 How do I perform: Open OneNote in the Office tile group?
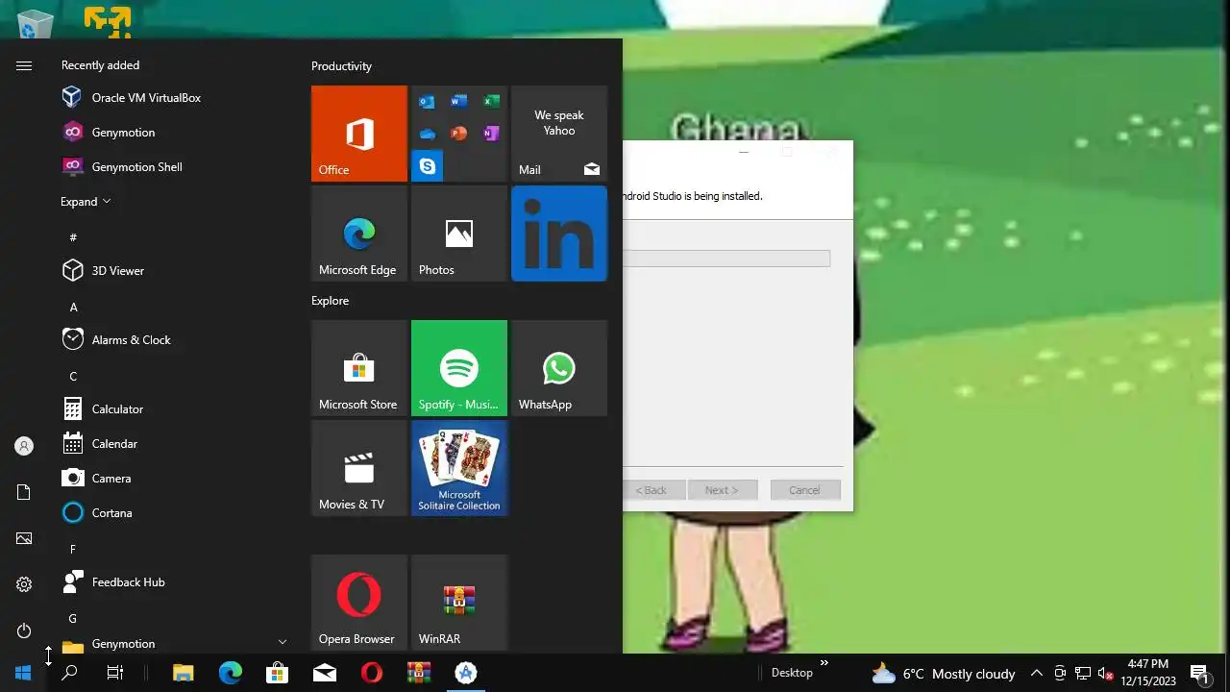(x=491, y=134)
